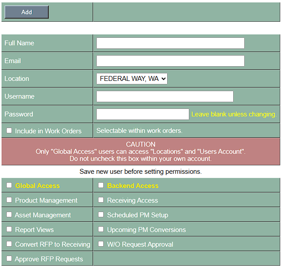Tick Convert RFP to Receiving
Viewport: 282px width, 268px height.
[x=9, y=244]
